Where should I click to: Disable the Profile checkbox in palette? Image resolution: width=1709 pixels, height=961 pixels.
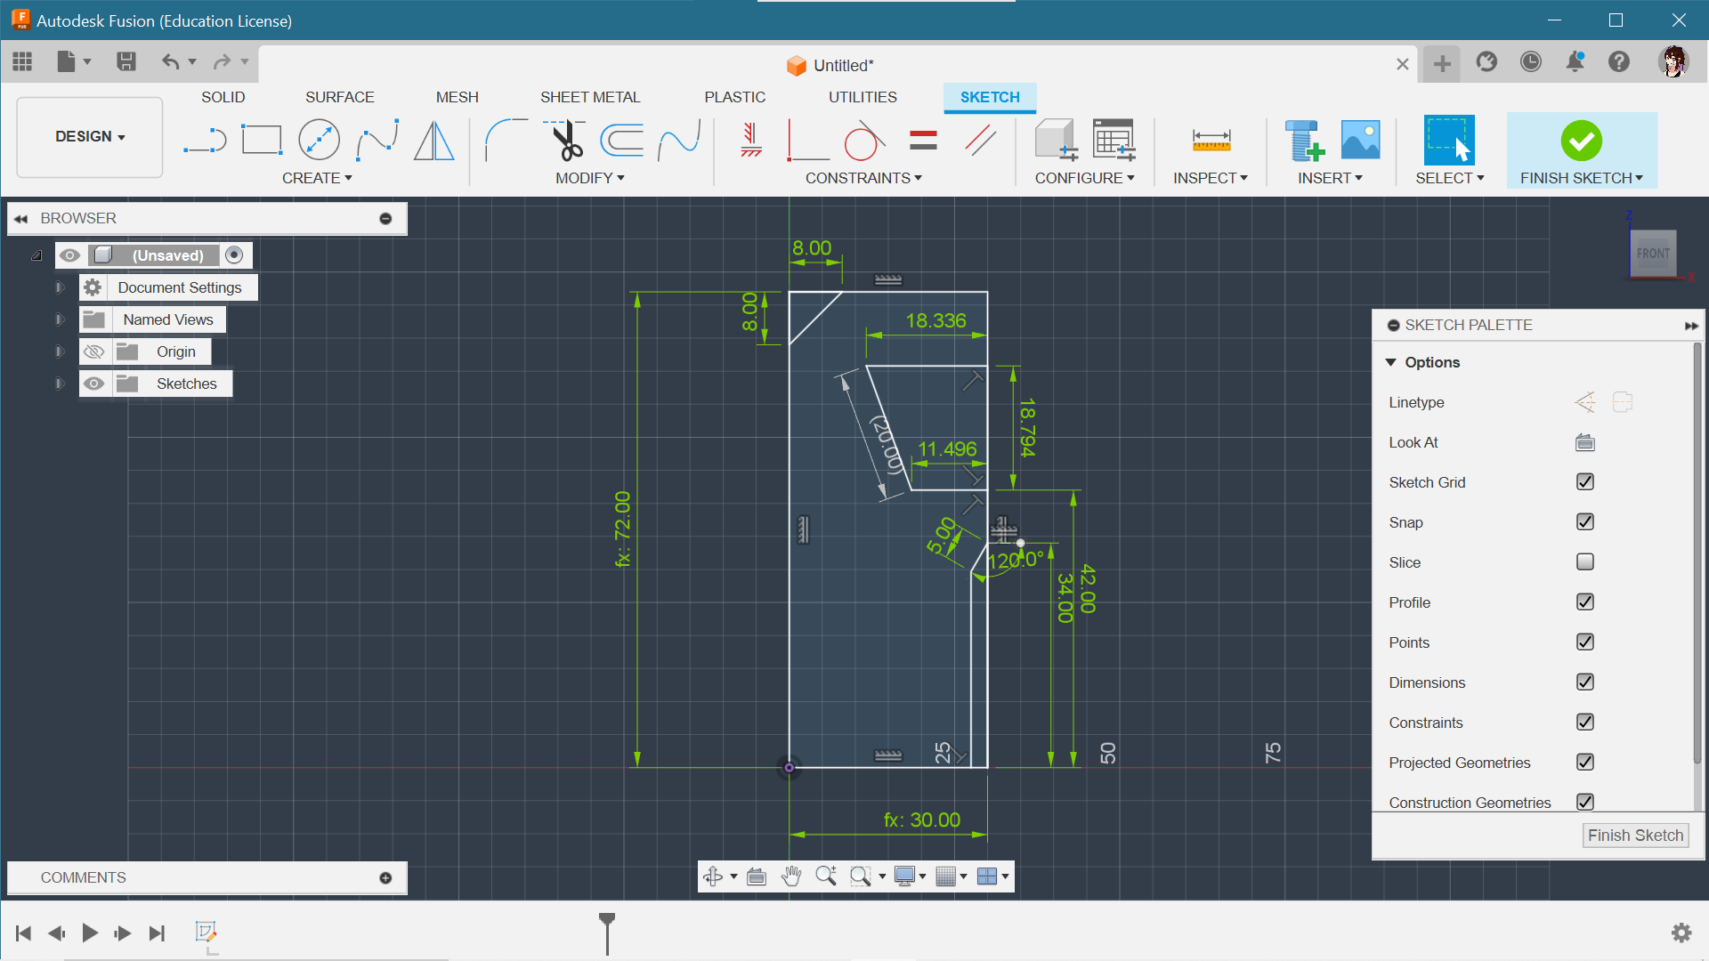pyautogui.click(x=1586, y=602)
